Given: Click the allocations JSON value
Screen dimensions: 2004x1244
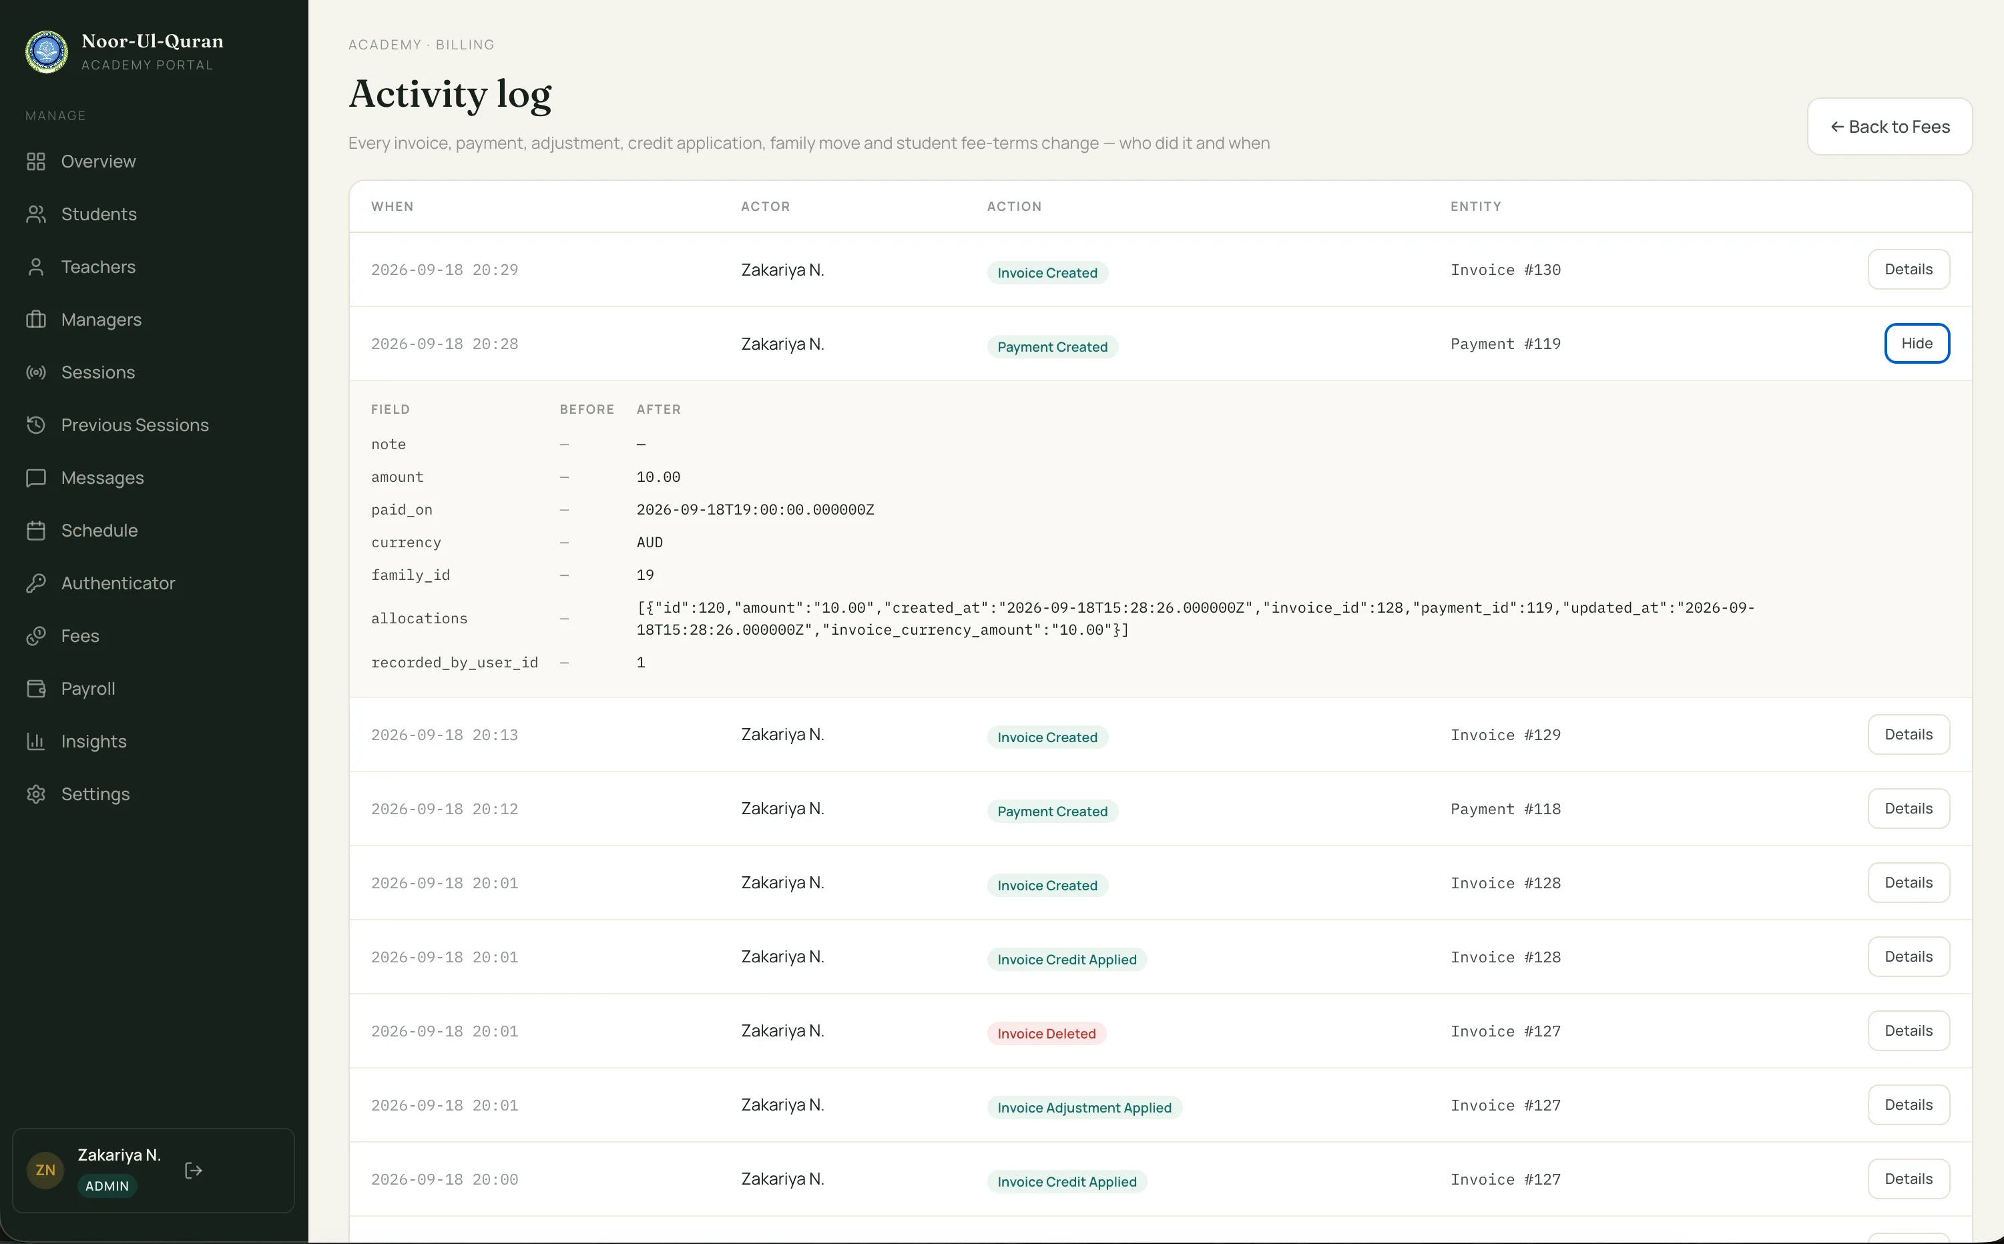Looking at the screenshot, I should click(1195, 619).
